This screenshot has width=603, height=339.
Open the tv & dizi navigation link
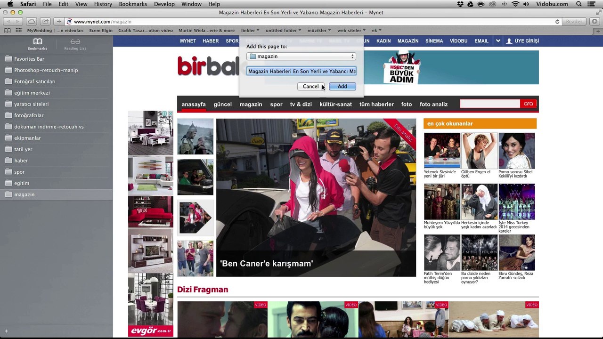click(301, 105)
